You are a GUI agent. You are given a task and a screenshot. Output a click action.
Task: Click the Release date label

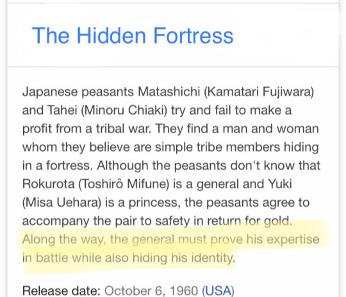click(x=62, y=291)
